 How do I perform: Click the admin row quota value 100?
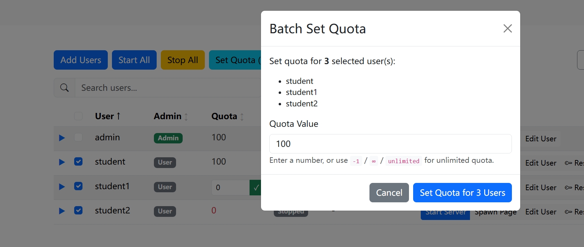click(x=219, y=137)
